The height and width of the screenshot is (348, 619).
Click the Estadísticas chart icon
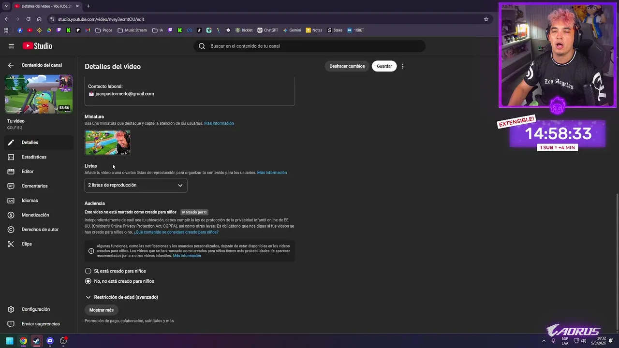(11, 157)
